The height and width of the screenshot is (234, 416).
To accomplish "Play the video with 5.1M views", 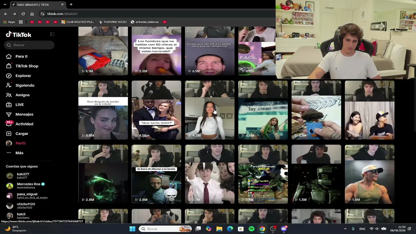I will pos(103,51).
